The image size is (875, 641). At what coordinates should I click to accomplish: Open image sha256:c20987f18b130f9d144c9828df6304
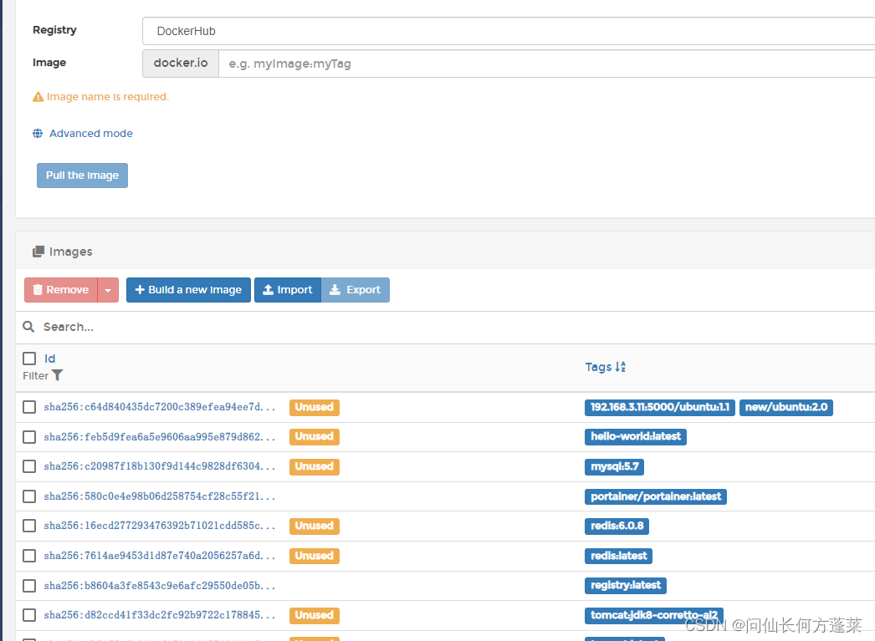pyautogui.click(x=160, y=466)
